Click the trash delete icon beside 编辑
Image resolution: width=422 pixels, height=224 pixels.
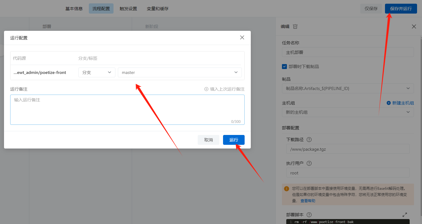pos(295,26)
